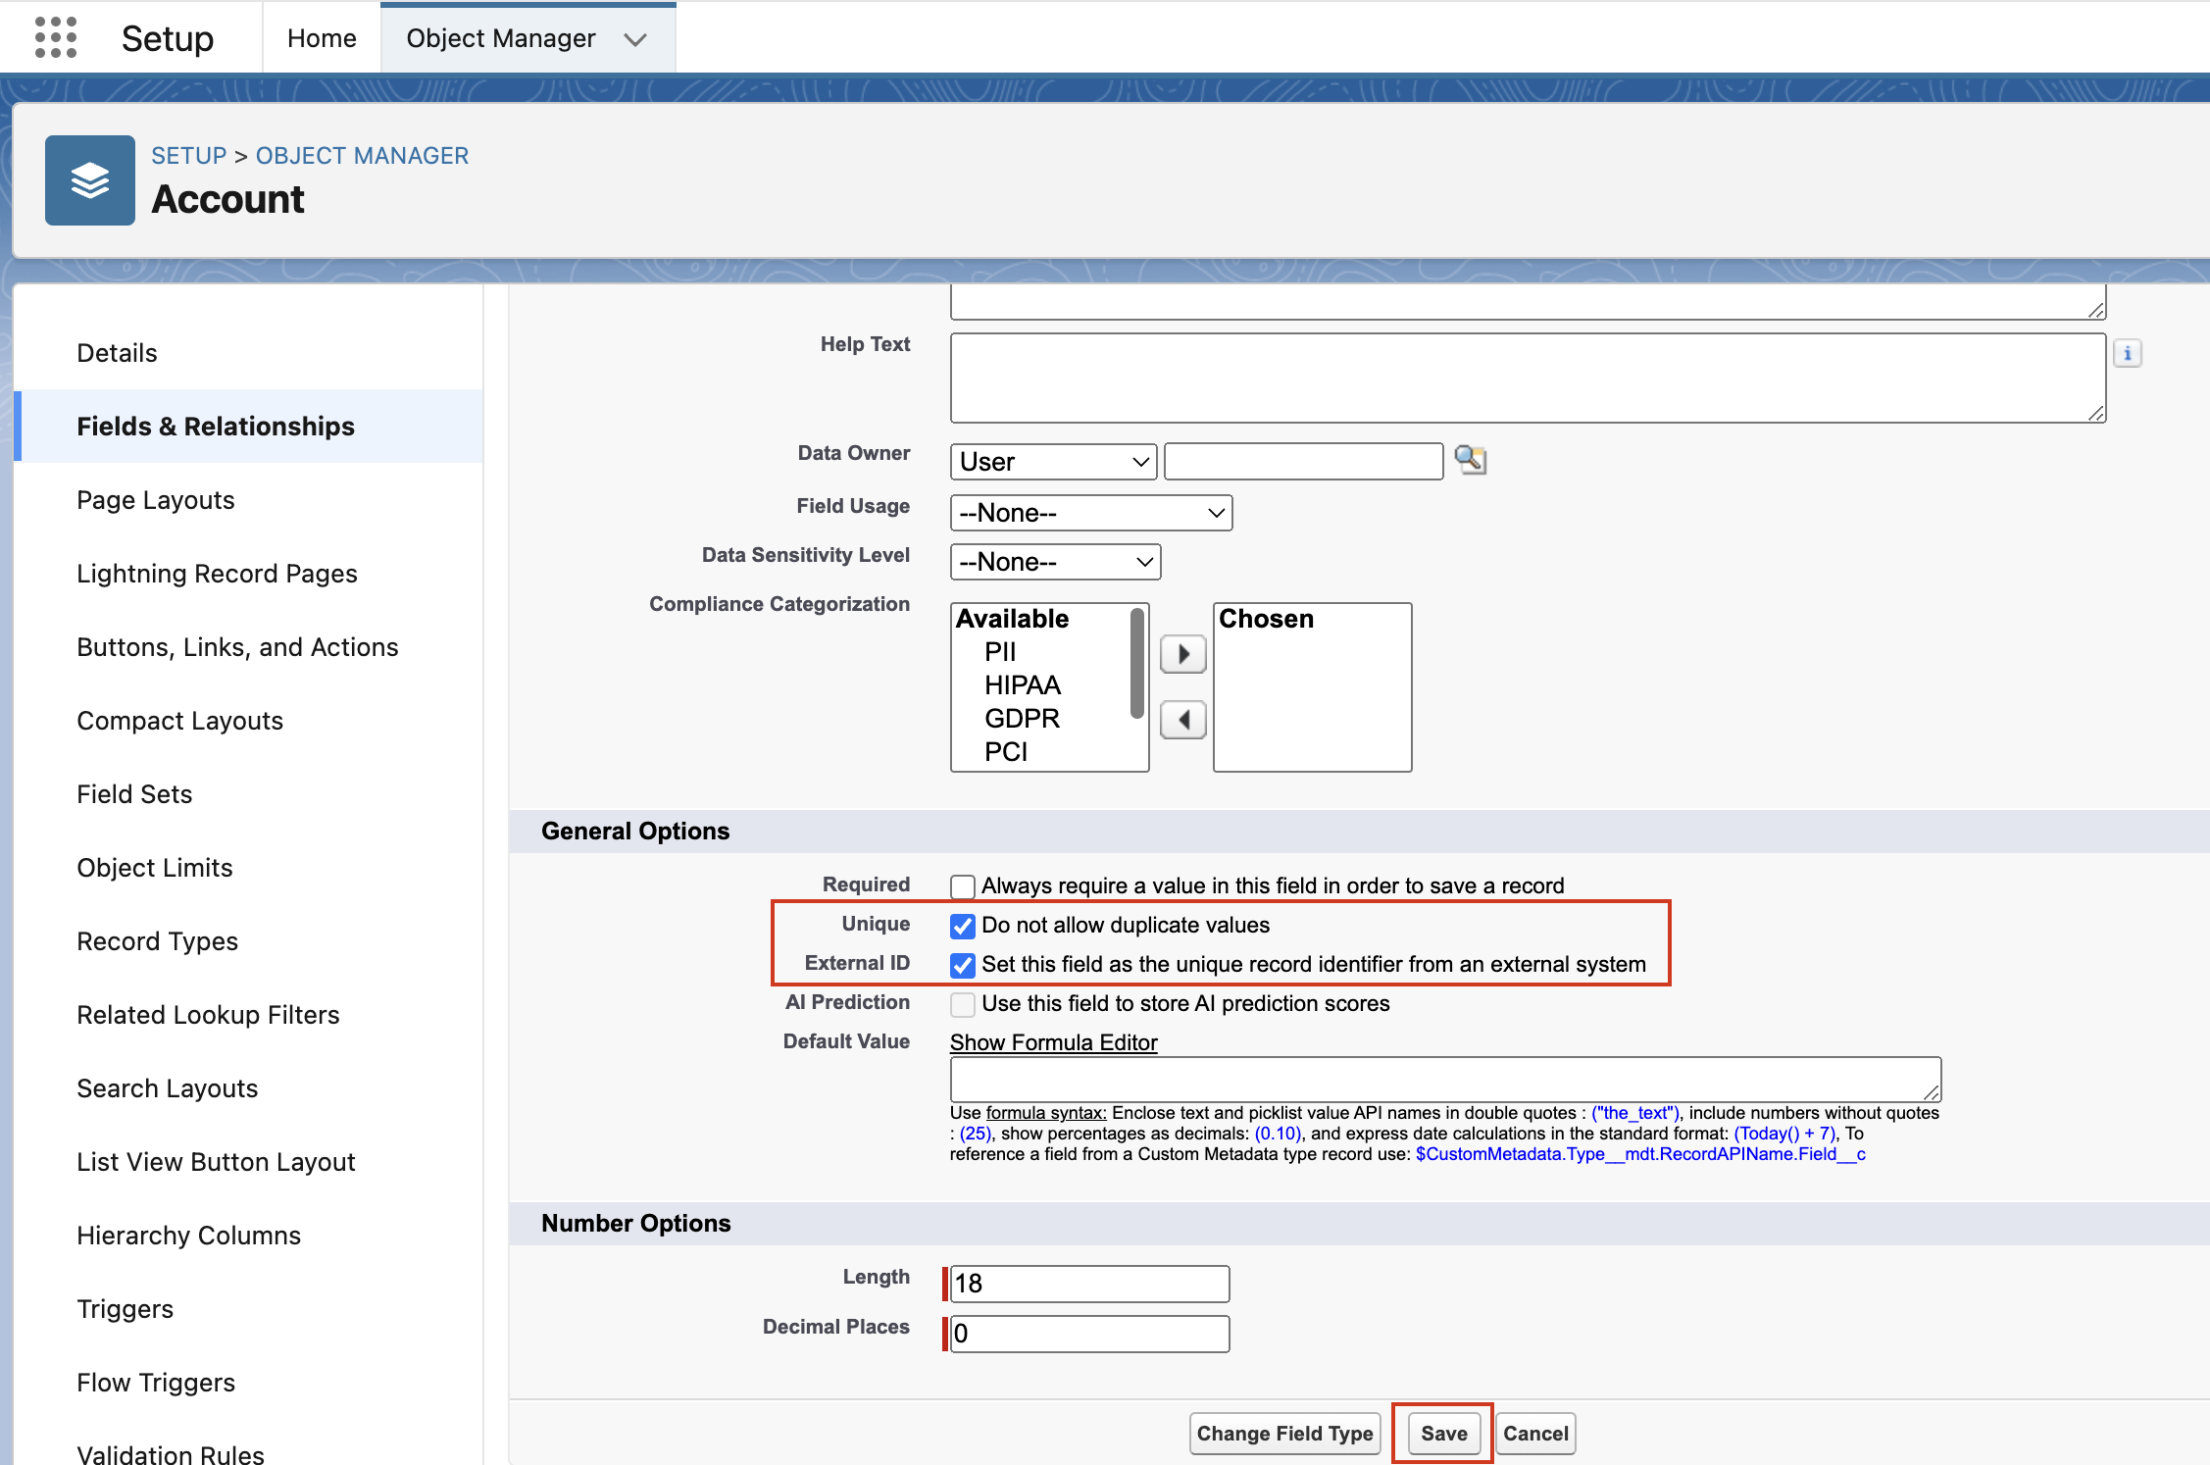
Task: Toggle the External ID checkbox
Action: 962,965
